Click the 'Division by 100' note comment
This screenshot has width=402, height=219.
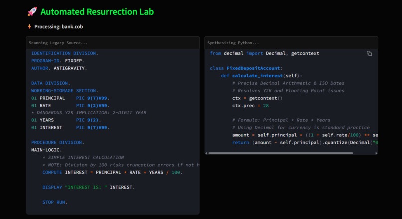click(121, 165)
